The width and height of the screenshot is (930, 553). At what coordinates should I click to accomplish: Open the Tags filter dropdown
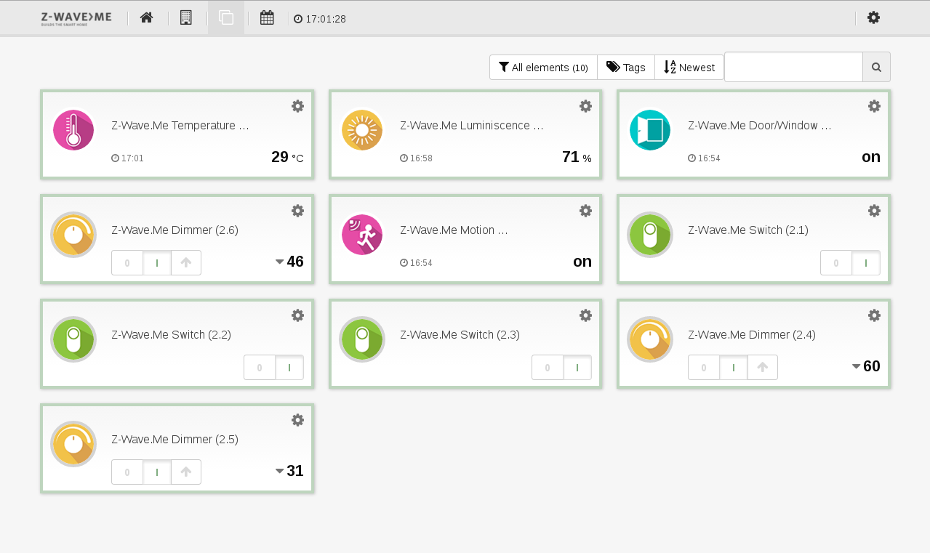626,67
